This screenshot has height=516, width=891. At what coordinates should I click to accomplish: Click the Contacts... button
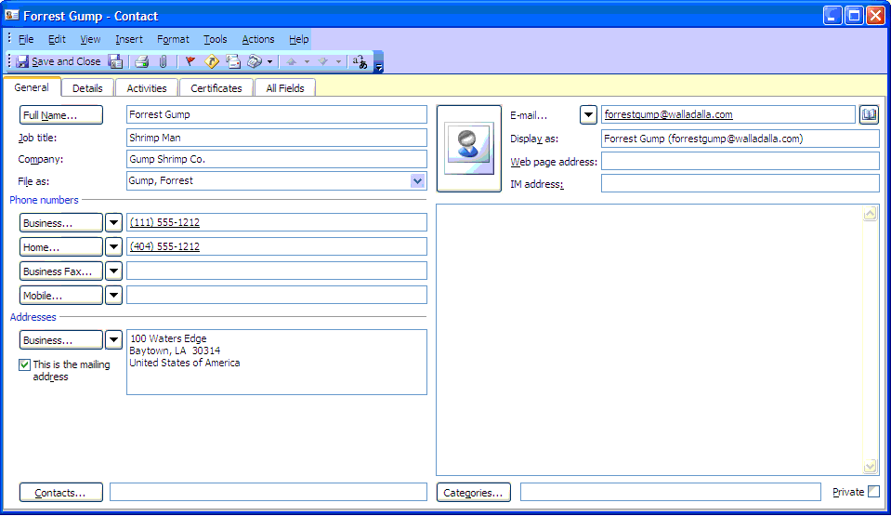pos(61,492)
